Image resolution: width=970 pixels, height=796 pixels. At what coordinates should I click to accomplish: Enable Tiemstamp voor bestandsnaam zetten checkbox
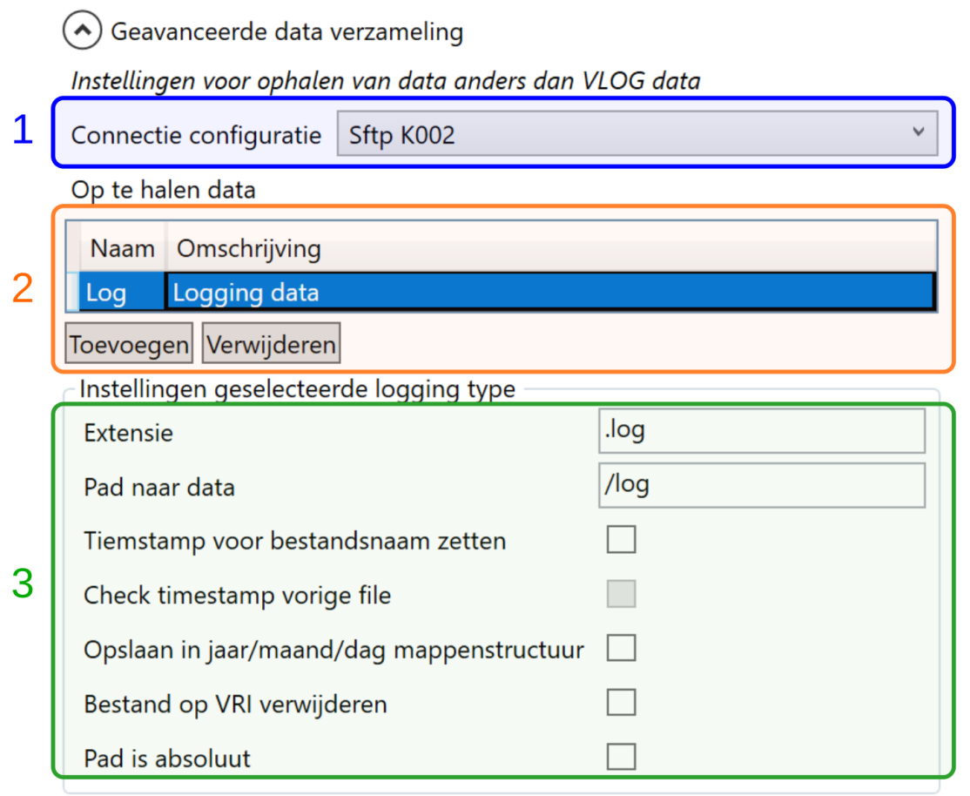(621, 539)
